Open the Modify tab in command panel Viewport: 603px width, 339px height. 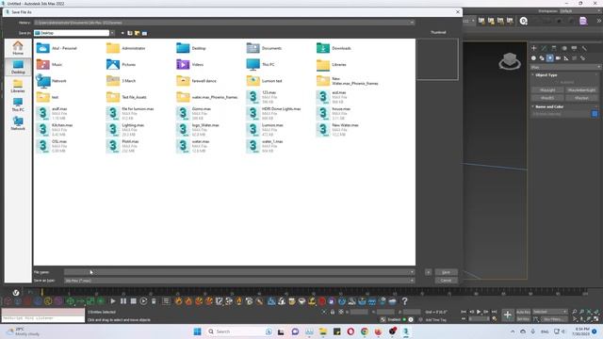(544, 48)
